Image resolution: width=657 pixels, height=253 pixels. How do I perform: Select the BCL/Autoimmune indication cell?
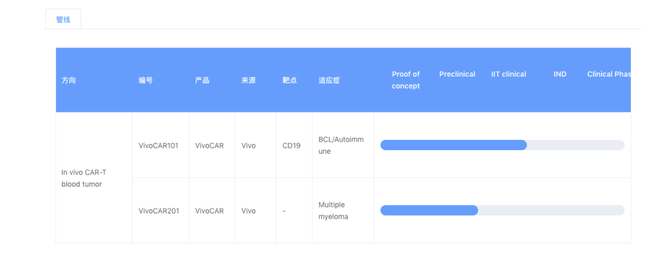coord(341,145)
